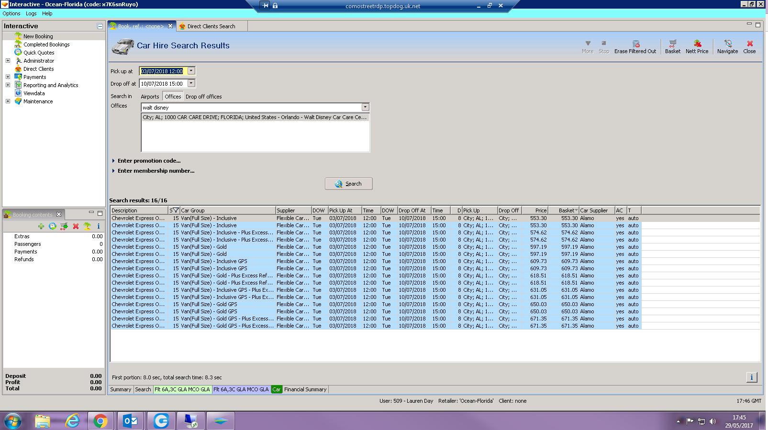The height and width of the screenshot is (430, 768).
Task: Click the green plus icon in Booking contents
Action: pyautogui.click(x=41, y=226)
